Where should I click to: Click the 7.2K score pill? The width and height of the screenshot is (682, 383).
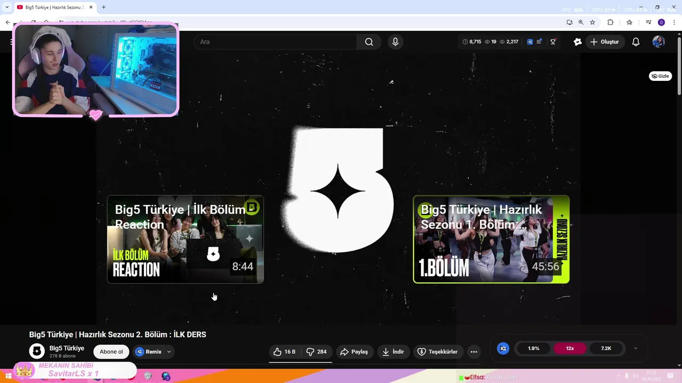(x=606, y=348)
